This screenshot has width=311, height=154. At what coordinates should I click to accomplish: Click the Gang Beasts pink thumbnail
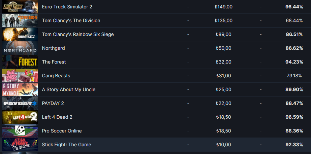pos(20,76)
